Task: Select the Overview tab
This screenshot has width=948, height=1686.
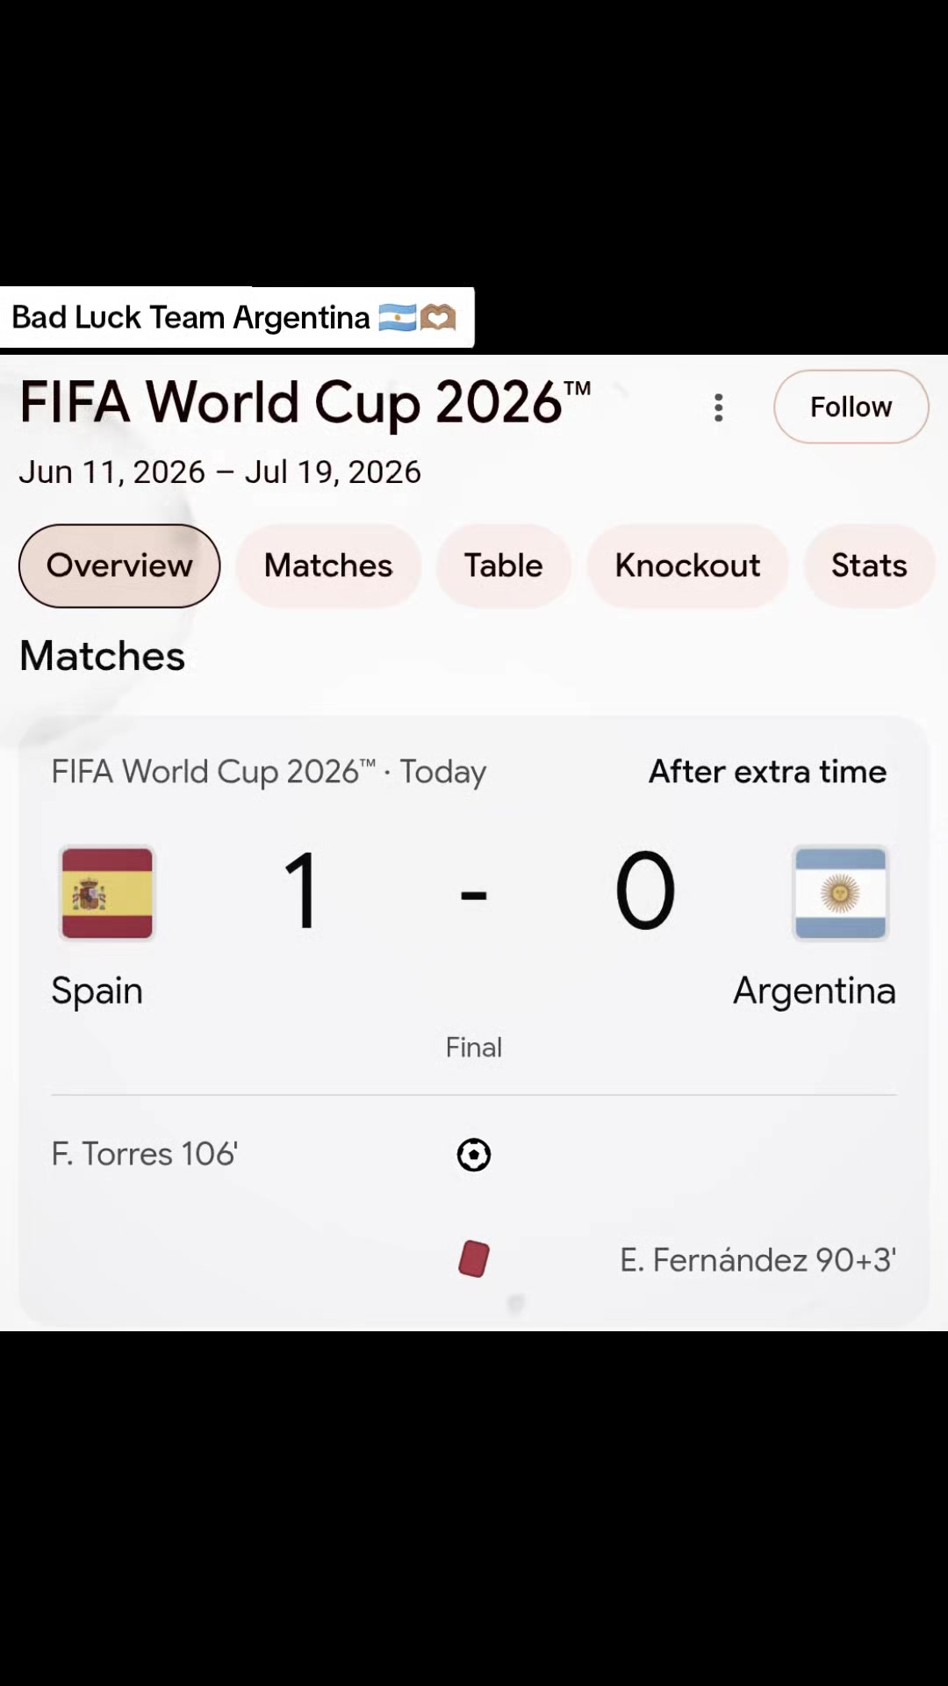Action: (x=119, y=566)
